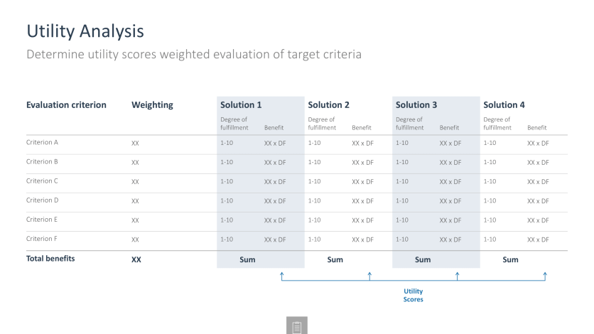The image size is (594, 334).
Task: Click the Solution 4 column header
Action: tap(504, 105)
